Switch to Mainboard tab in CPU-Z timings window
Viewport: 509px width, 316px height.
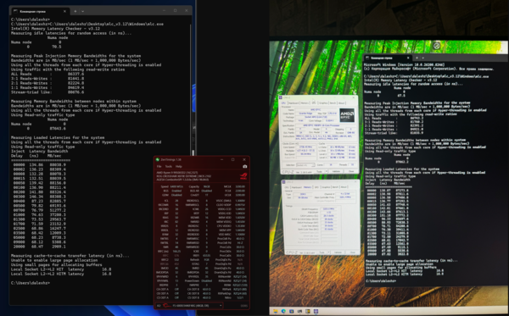(x=296, y=187)
